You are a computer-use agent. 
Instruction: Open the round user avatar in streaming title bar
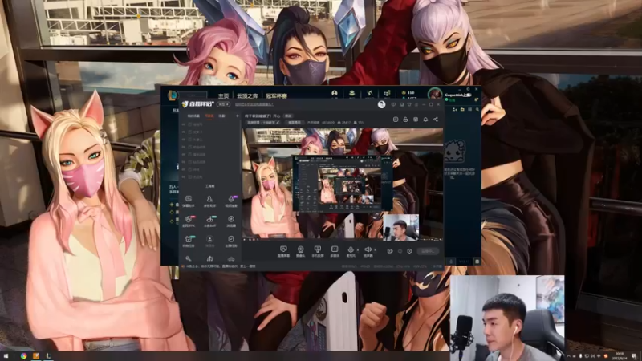coord(382,104)
